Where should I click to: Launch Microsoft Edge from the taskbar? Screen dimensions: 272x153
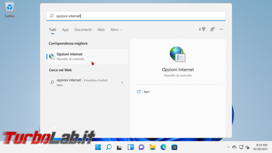163,147
